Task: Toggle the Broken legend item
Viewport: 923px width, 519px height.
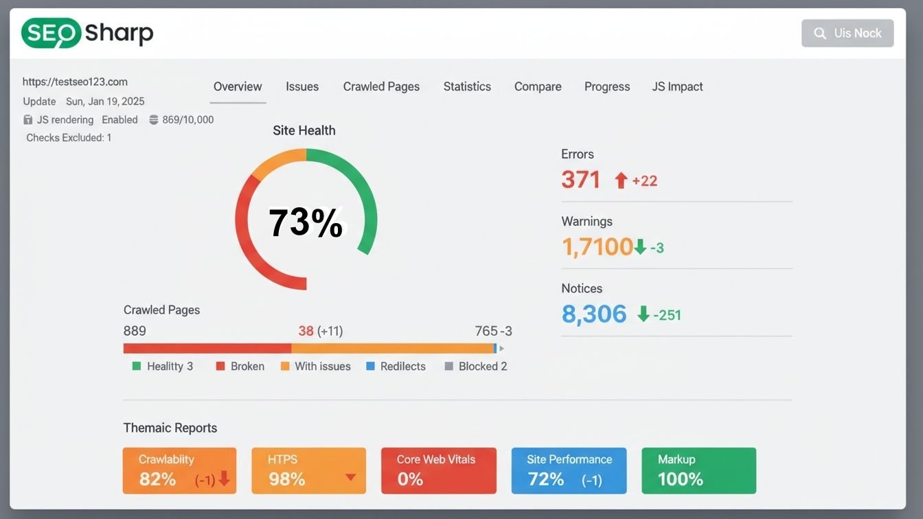Action: click(x=240, y=366)
